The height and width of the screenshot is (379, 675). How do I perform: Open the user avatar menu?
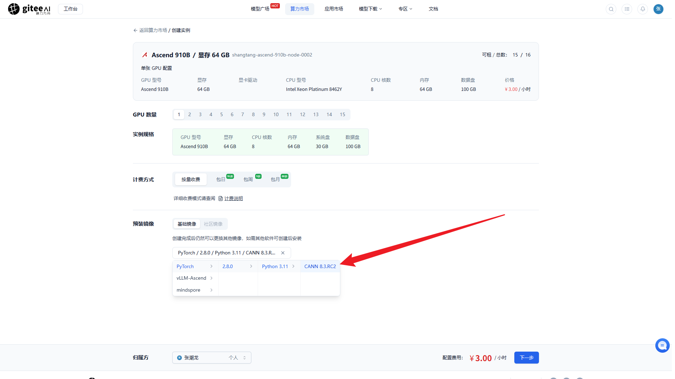(x=658, y=9)
